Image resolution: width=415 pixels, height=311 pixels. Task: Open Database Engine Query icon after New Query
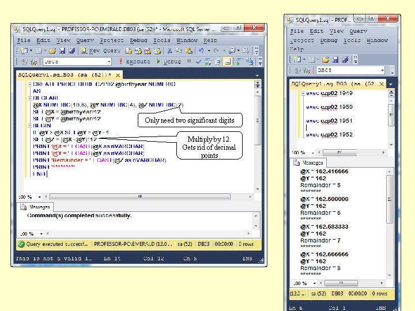[129, 51]
